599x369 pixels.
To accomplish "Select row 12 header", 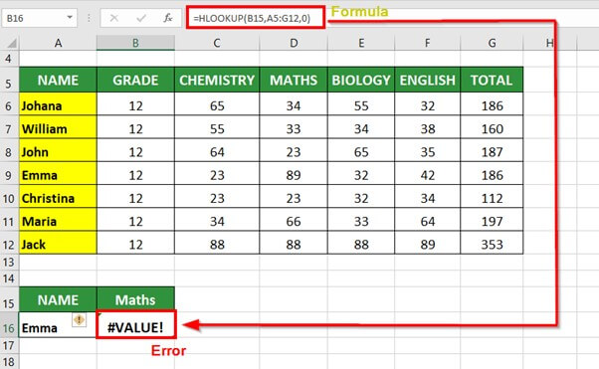I will coord(9,244).
